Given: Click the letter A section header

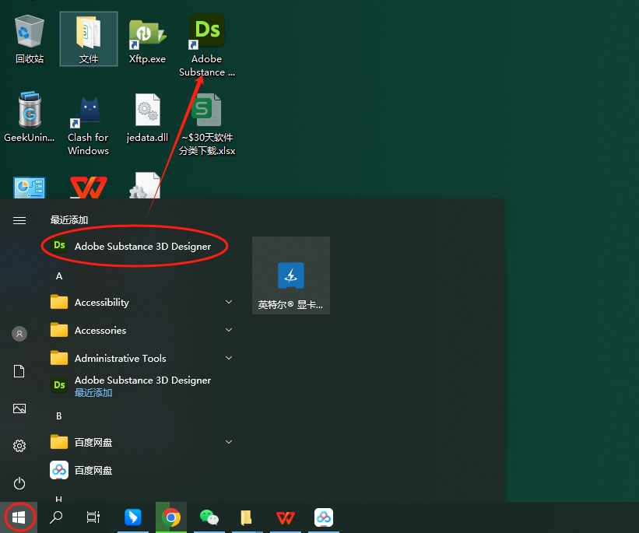Looking at the screenshot, I should [x=59, y=276].
